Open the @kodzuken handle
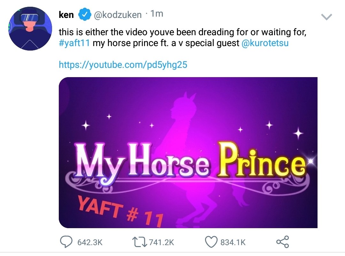 click(x=118, y=15)
